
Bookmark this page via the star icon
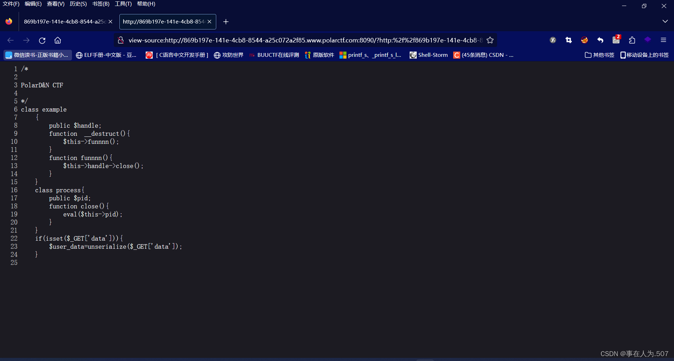pyautogui.click(x=490, y=40)
